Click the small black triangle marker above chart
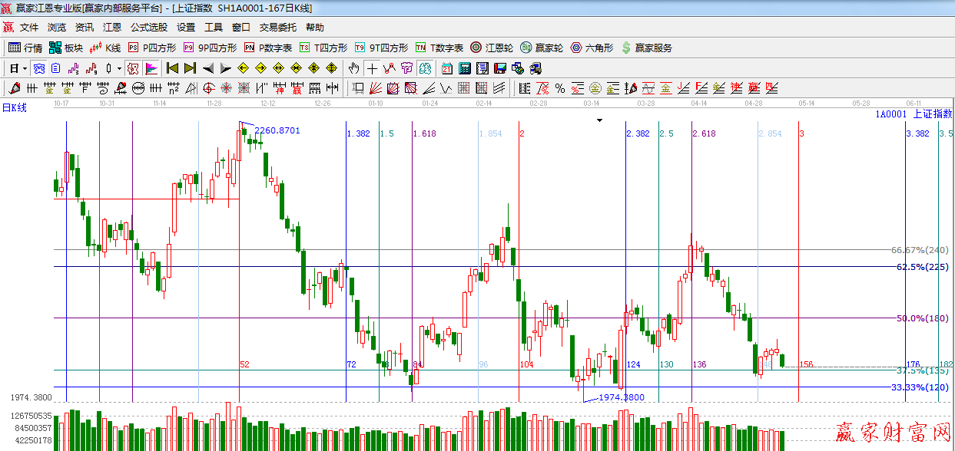The width and height of the screenshot is (955, 451). click(599, 120)
